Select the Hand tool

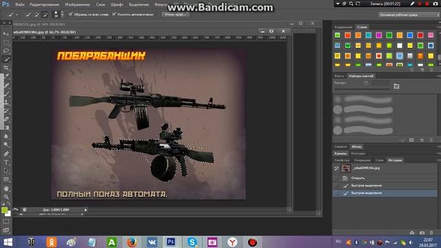tap(6, 188)
